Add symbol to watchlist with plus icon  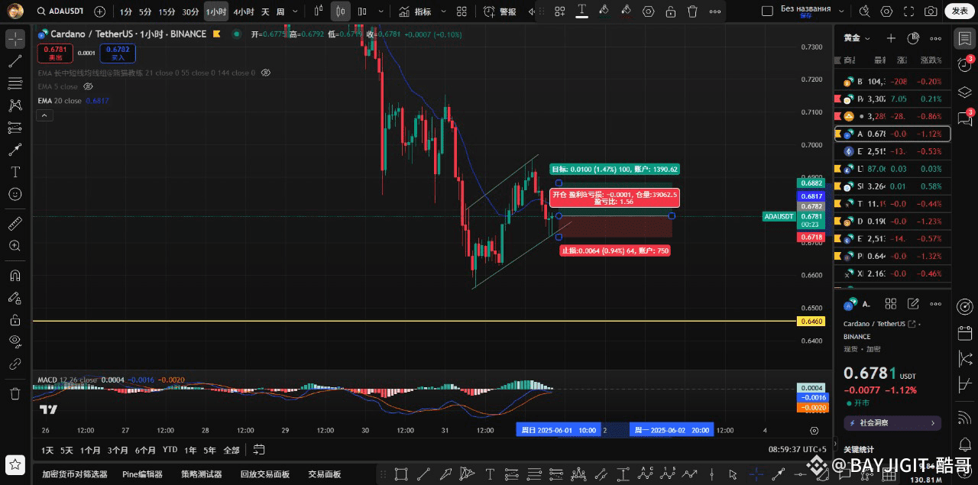(x=891, y=38)
